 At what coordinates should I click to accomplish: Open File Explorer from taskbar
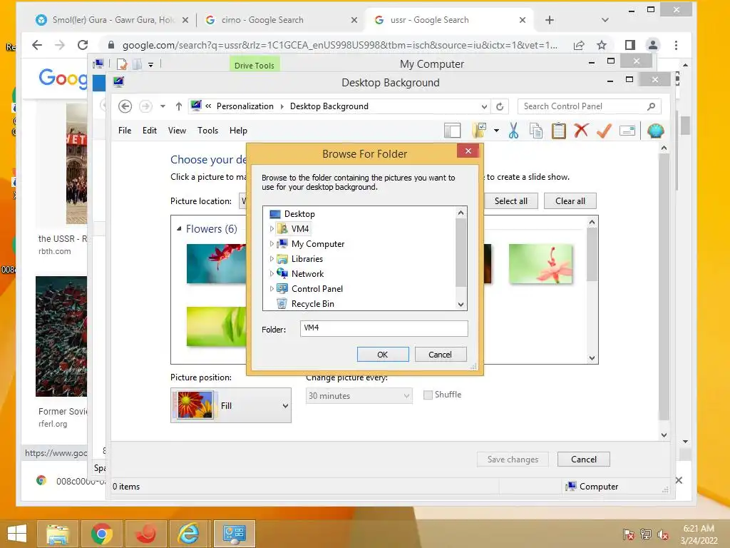(x=58, y=534)
